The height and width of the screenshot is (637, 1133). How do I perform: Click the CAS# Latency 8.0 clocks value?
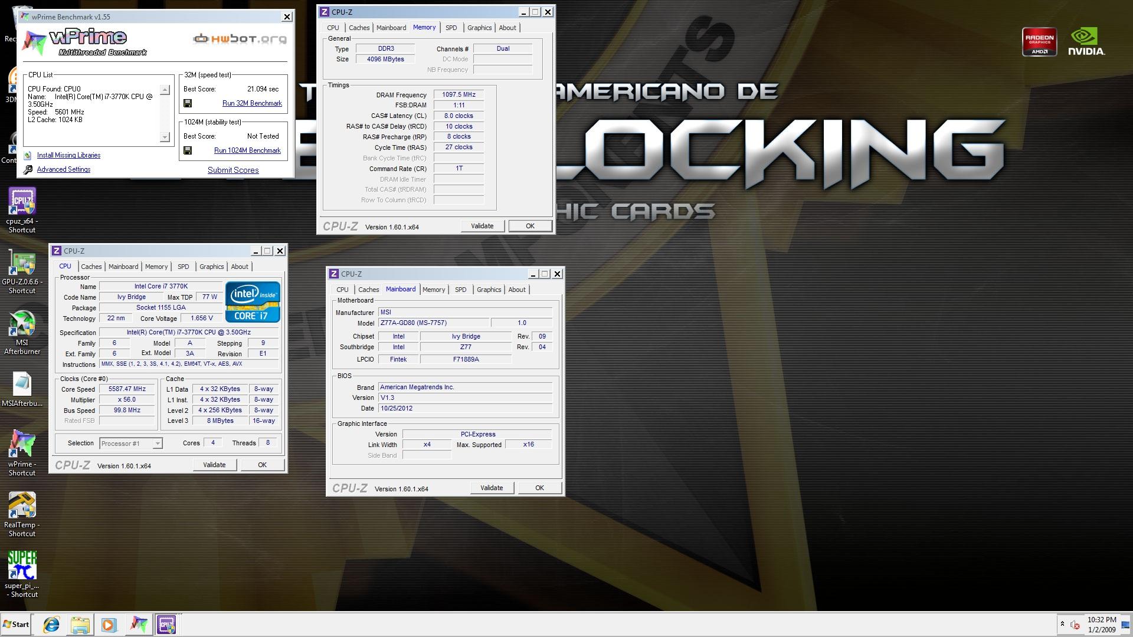[459, 116]
